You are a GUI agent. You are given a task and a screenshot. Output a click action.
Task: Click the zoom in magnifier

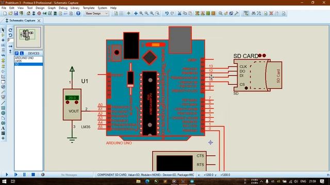[x=141, y=13]
